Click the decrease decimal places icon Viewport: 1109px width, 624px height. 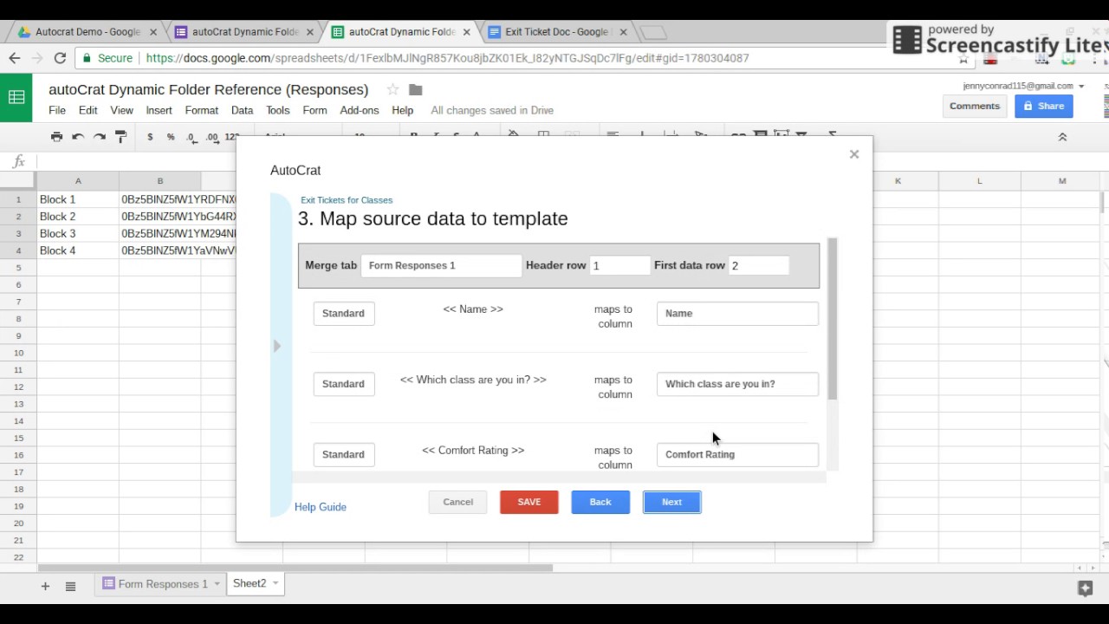coord(191,137)
